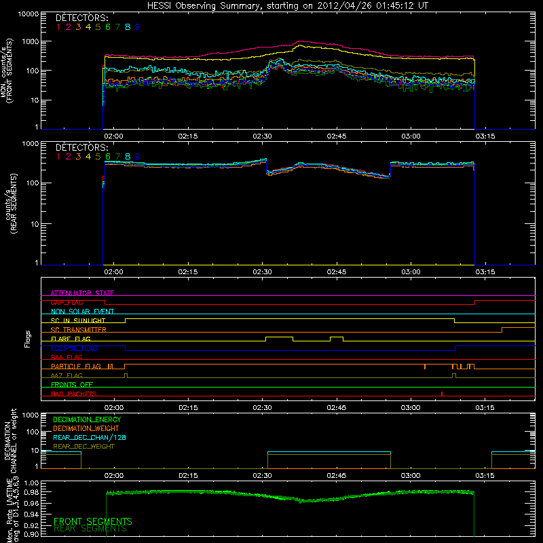Click the PARTICLE_FLAG label

76,367
